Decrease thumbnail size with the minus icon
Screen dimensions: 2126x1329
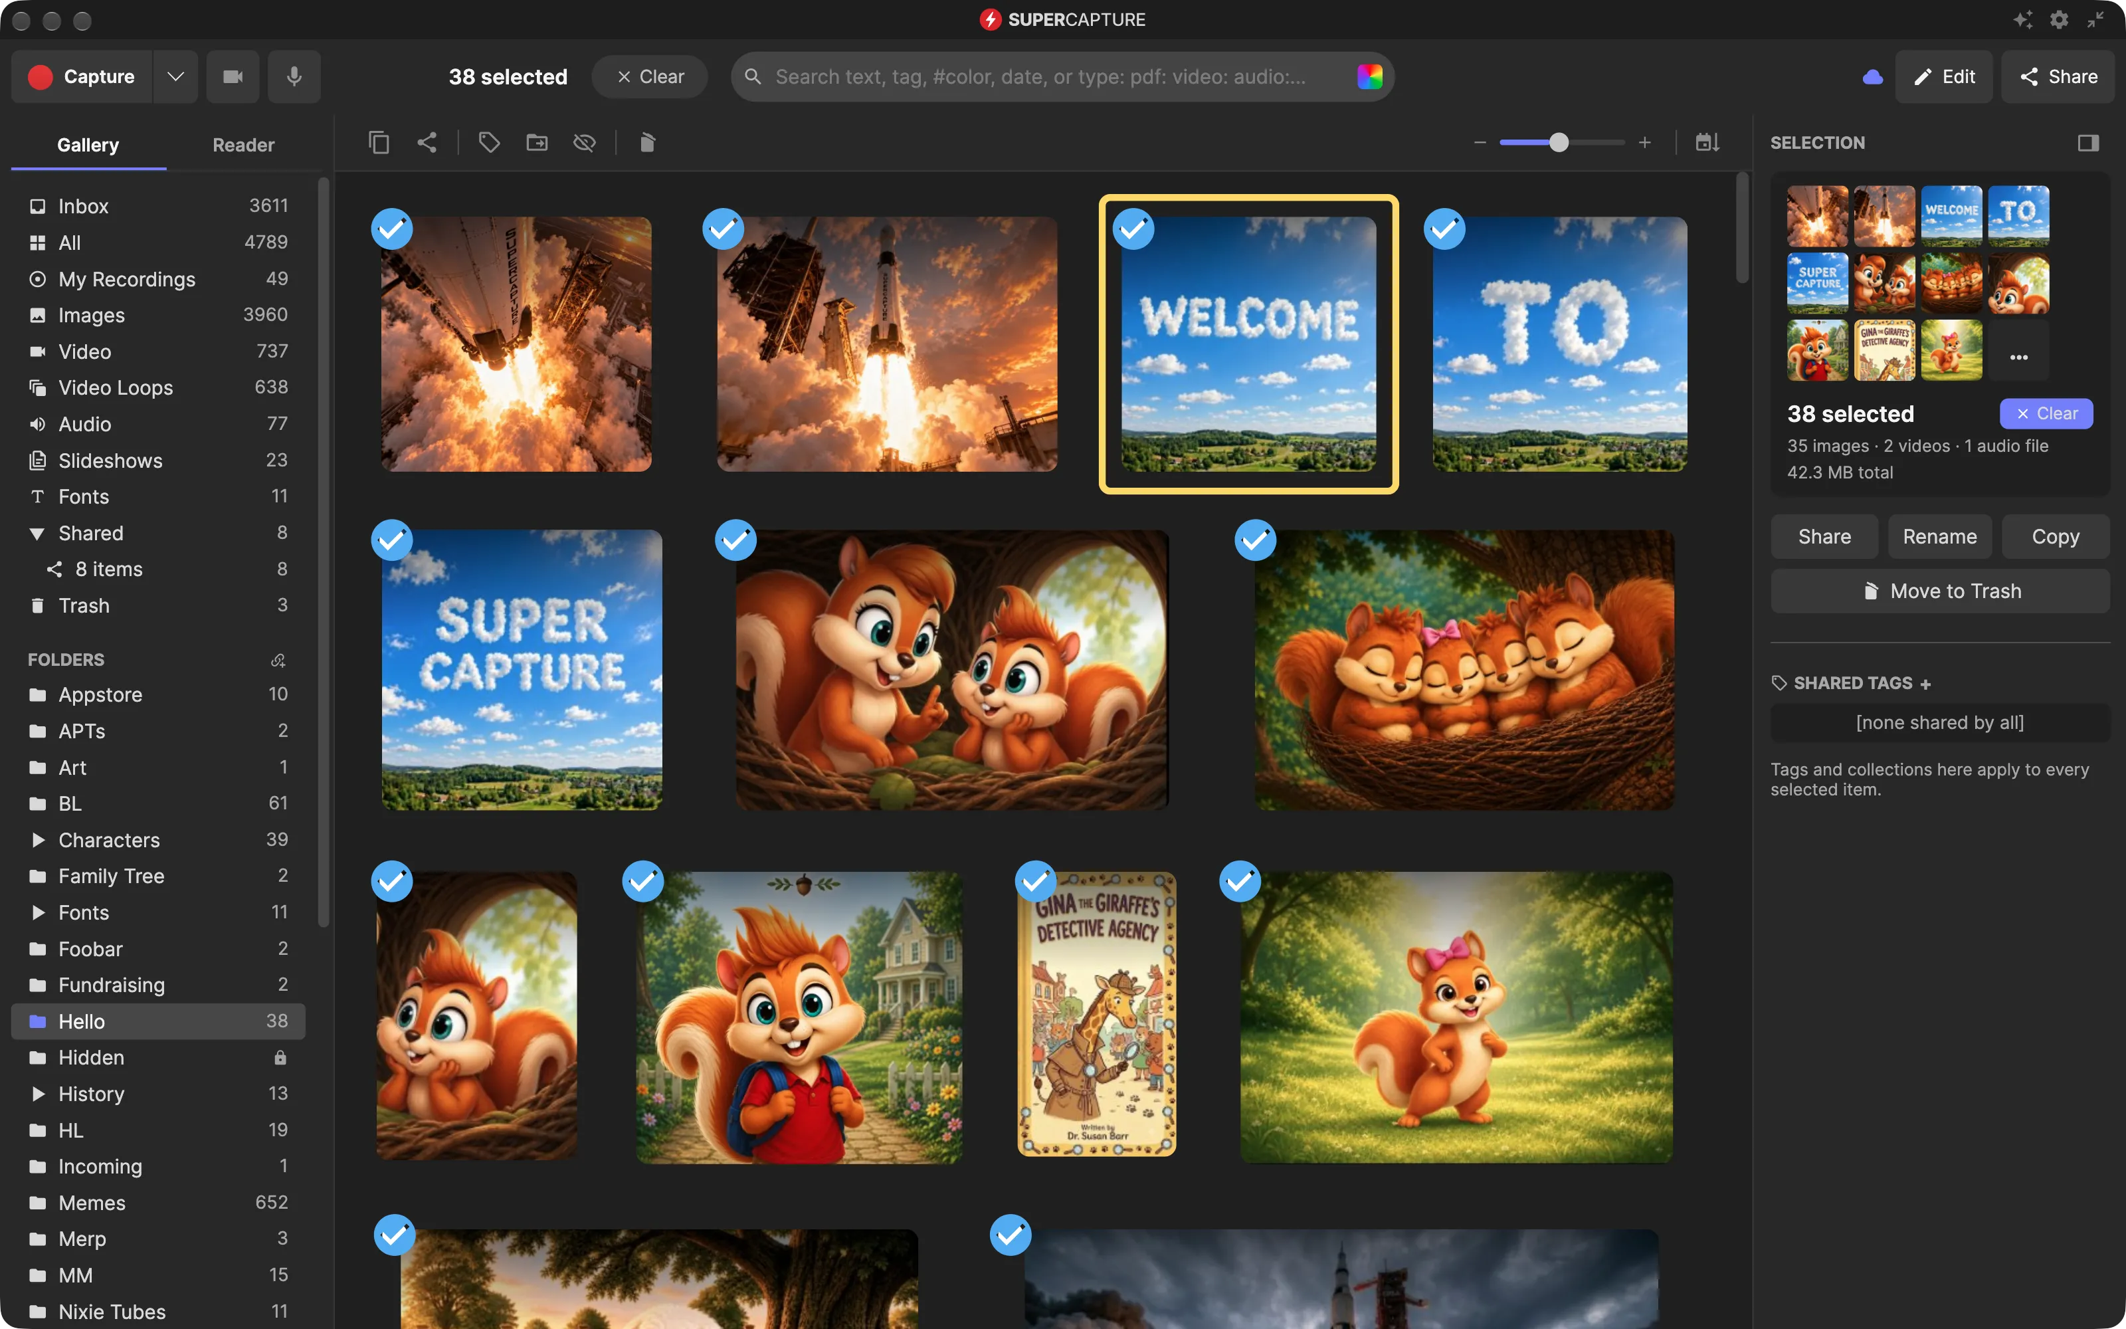point(1480,142)
